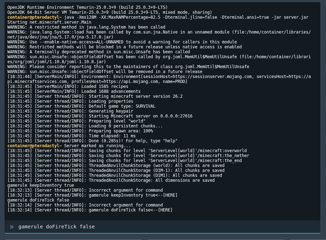The image size is (326, 240).
Task: Click warning 'java.lang.System::load has been called by com.sun.jna.Native'
Action: [159, 35]
